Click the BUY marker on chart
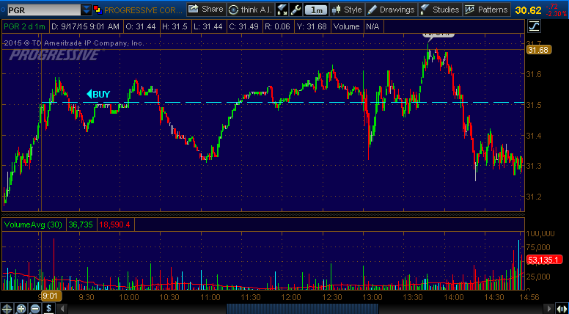Viewport: 569px width, 314px height. click(x=98, y=94)
